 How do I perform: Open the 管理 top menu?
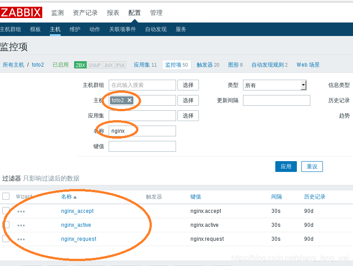(156, 13)
